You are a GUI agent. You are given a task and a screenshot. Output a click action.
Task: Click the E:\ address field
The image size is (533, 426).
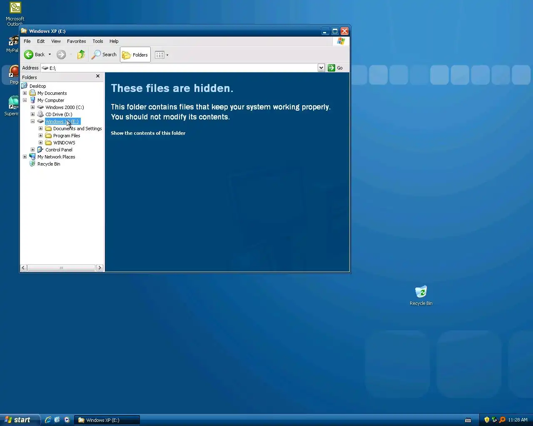(x=179, y=68)
